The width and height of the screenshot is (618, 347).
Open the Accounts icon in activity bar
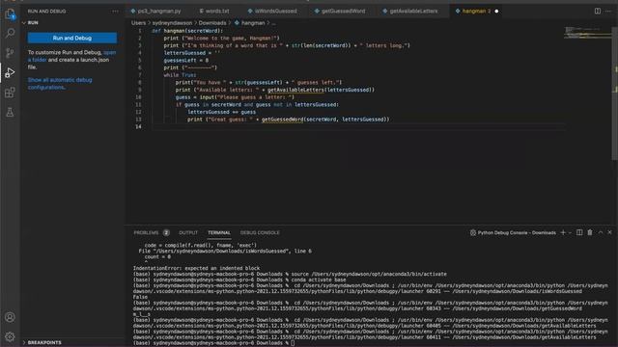(x=10, y=317)
